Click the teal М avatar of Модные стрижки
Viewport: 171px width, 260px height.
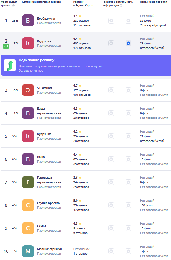28,251
